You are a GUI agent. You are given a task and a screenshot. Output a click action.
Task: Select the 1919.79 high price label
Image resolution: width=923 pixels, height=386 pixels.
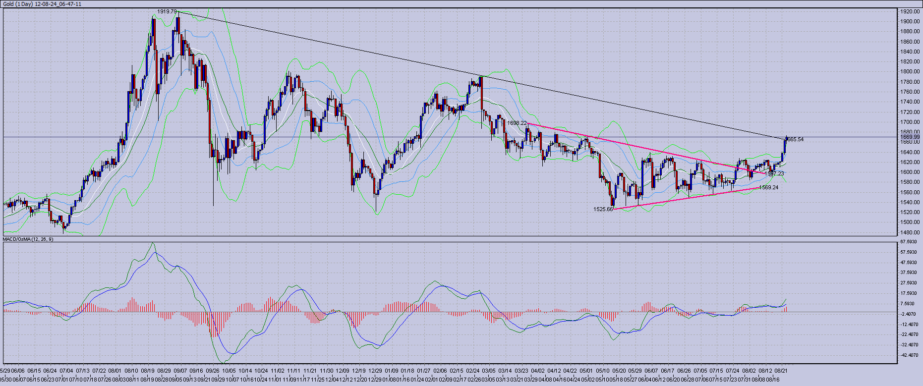coord(167,11)
